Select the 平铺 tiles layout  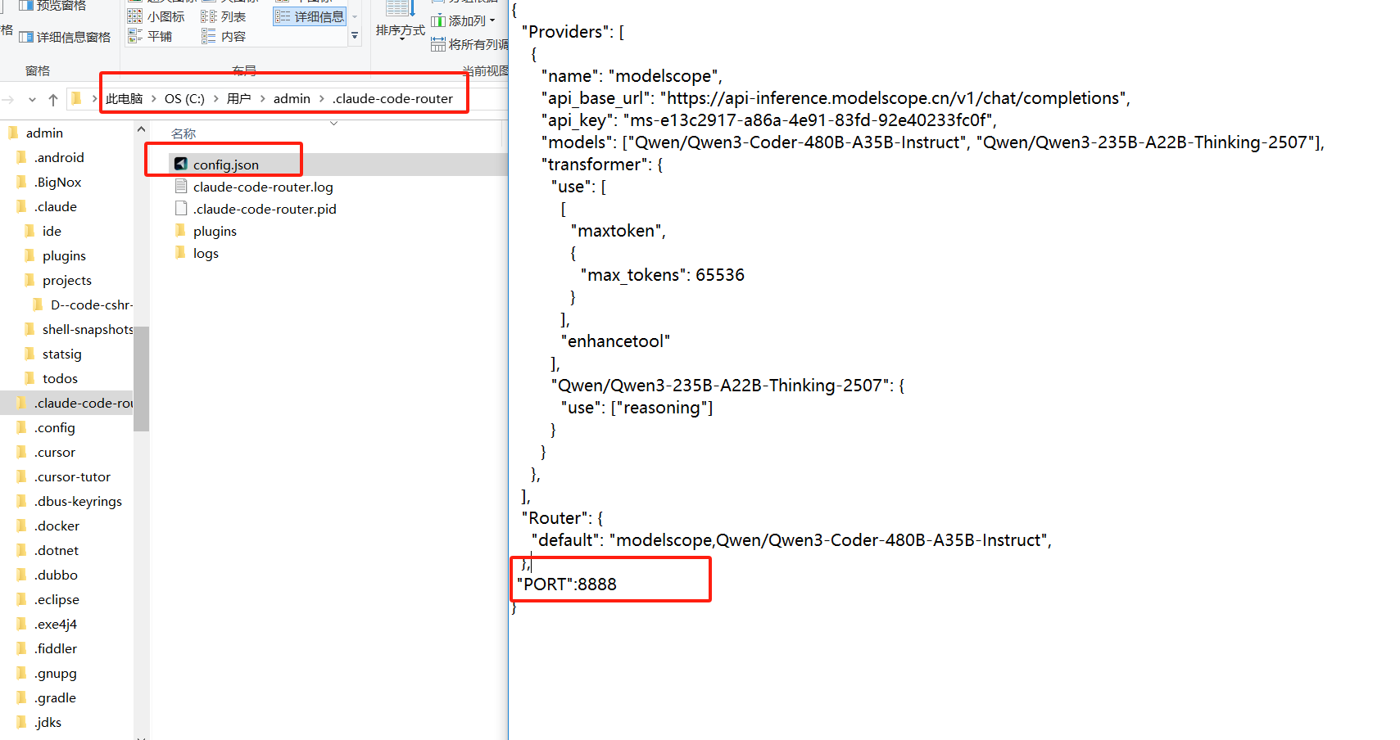tap(150, 36)
